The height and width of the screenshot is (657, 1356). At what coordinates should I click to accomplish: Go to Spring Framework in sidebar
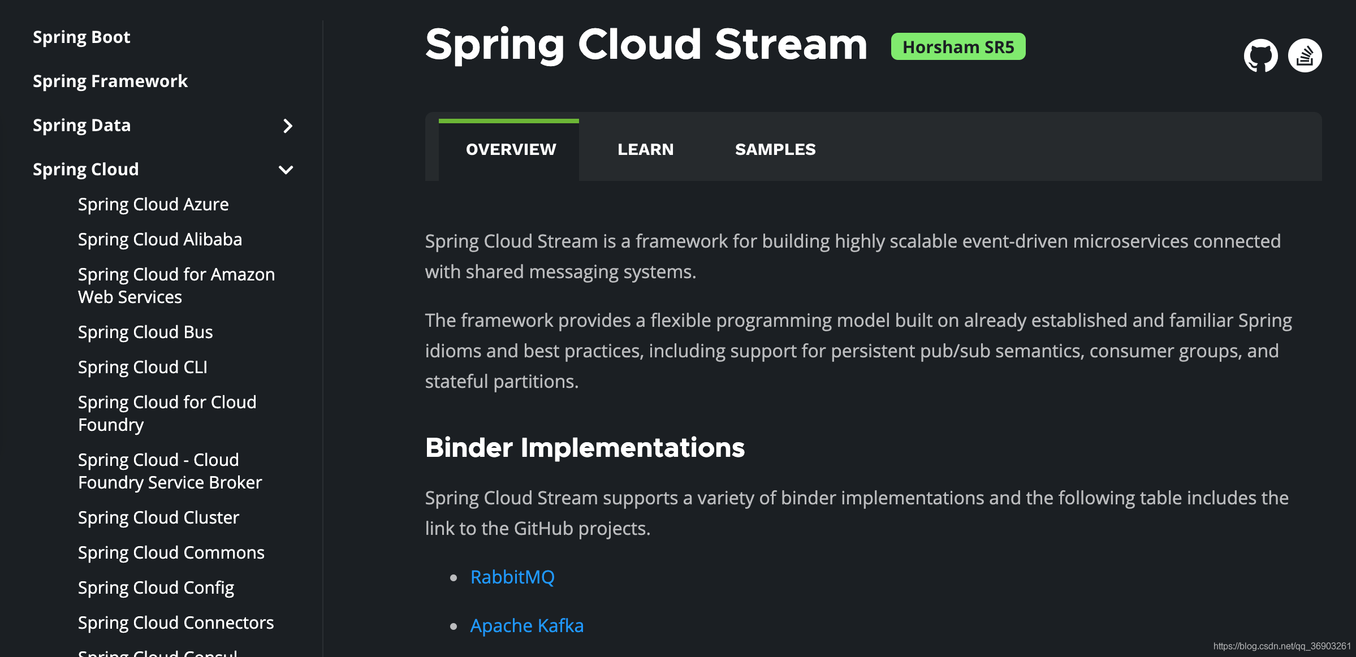click(x=110, y=81)
